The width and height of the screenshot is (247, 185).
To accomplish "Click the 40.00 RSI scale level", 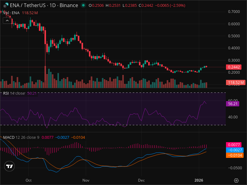I will [x=233, y=117].
